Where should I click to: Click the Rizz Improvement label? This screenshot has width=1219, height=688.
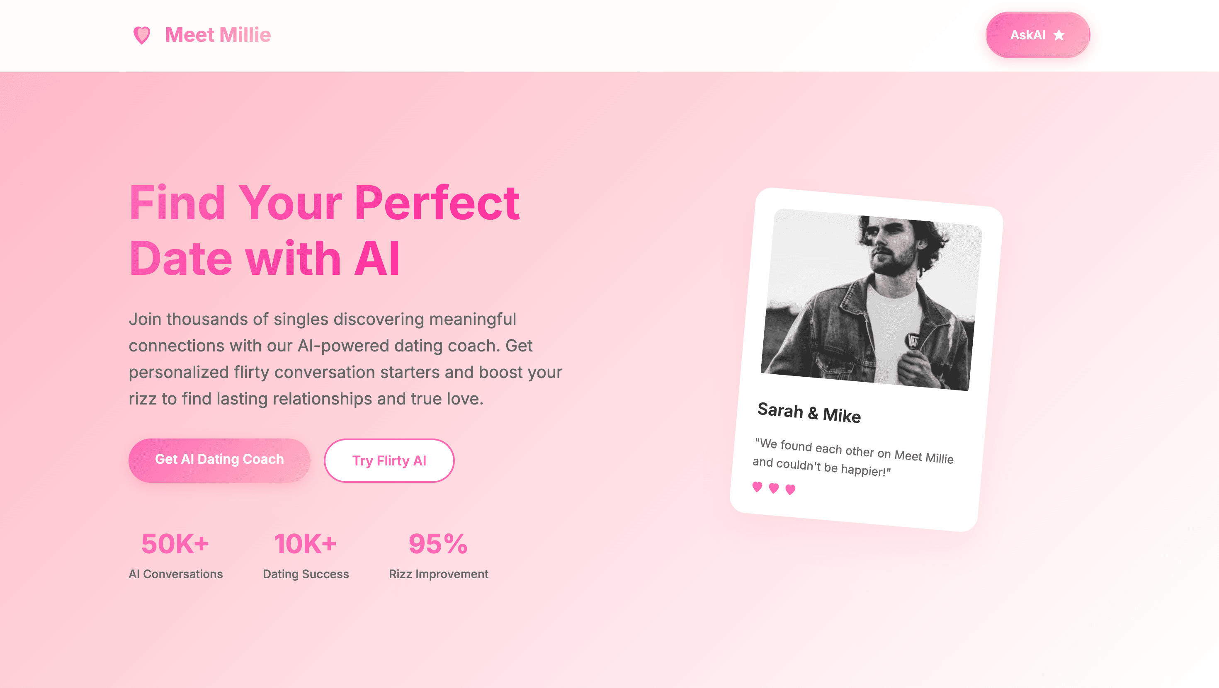point(438,574)
